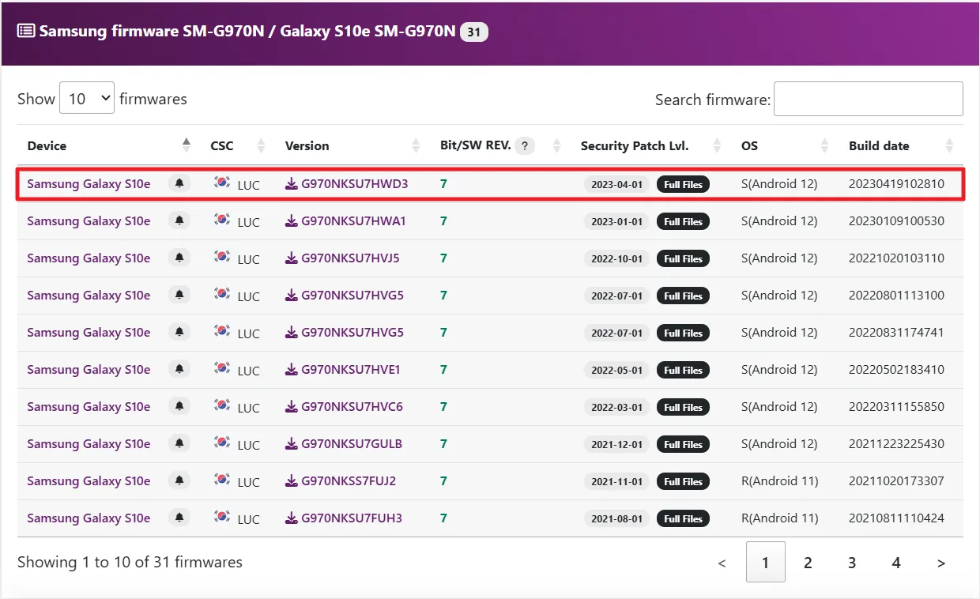Click the bell icon in the G970NKSU7GULB row
This screenshot has height=599, width=980.
[x=179, y=443]
